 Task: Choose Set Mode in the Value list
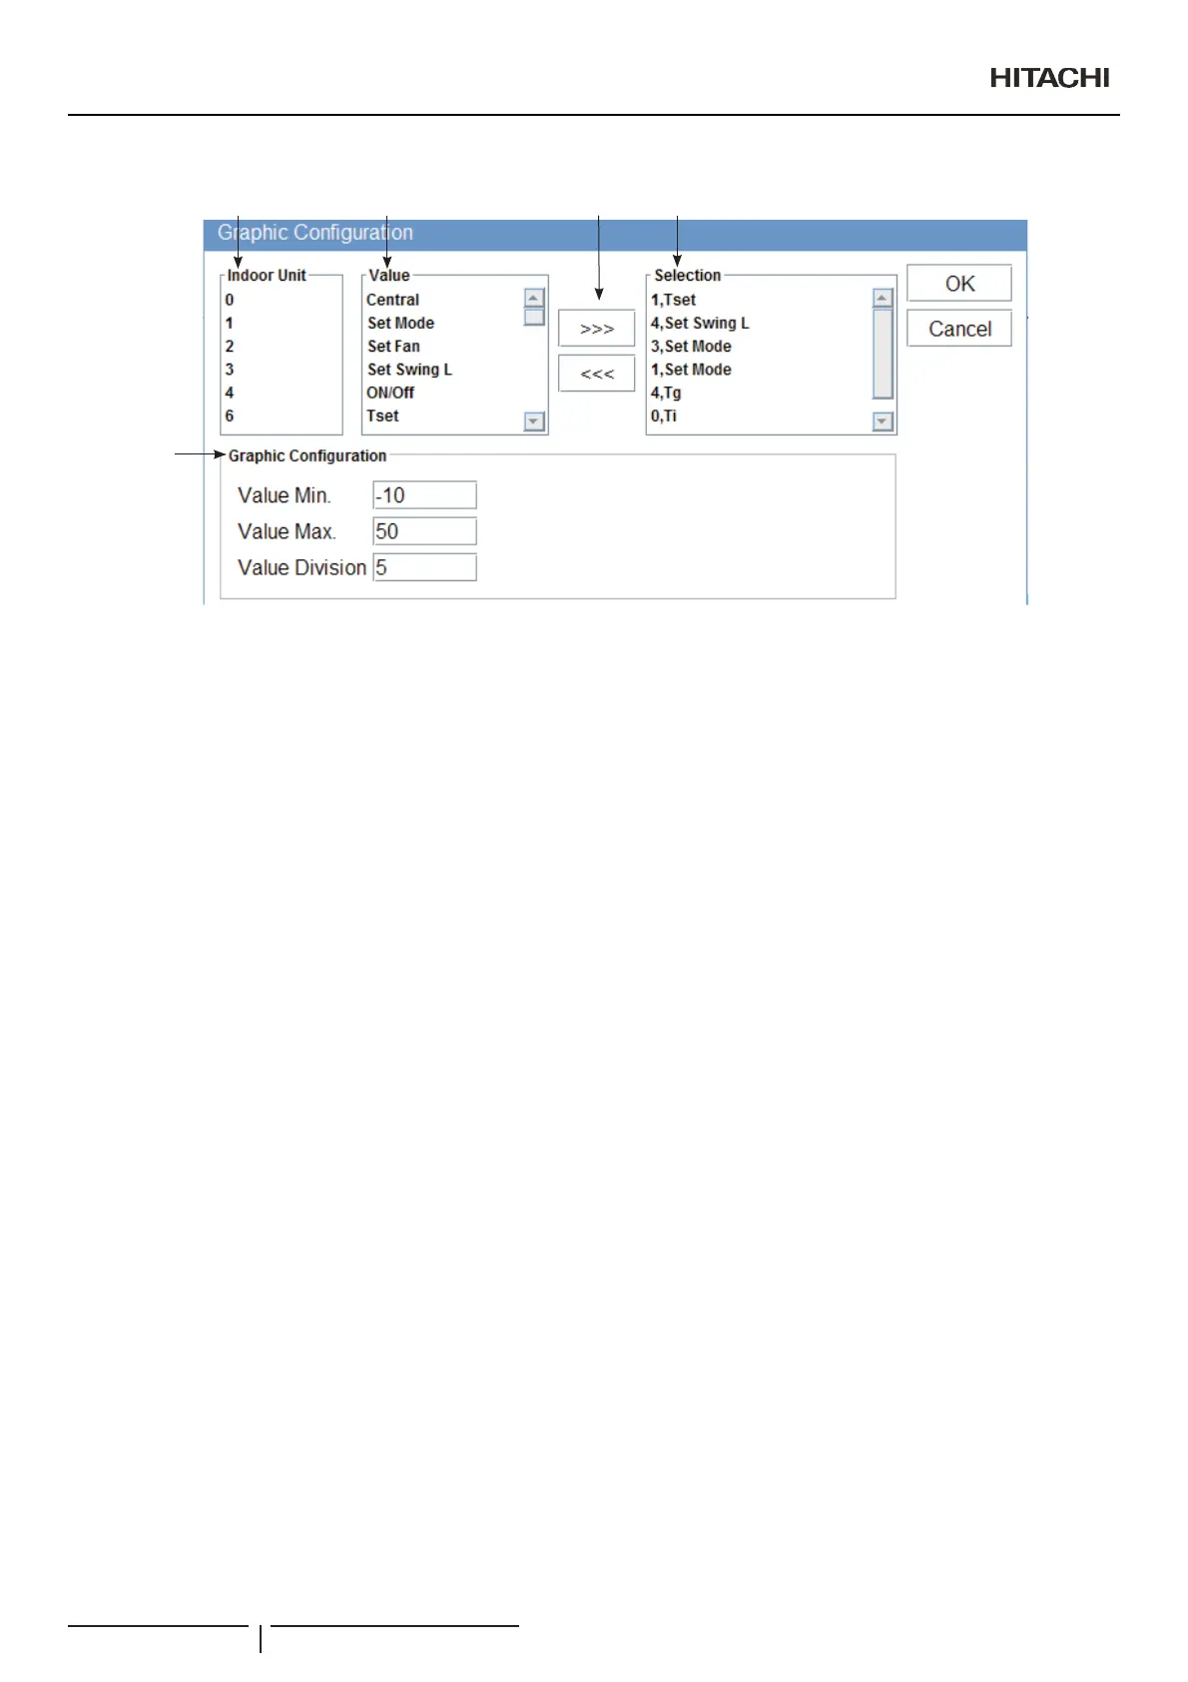(x=400, y=323)
